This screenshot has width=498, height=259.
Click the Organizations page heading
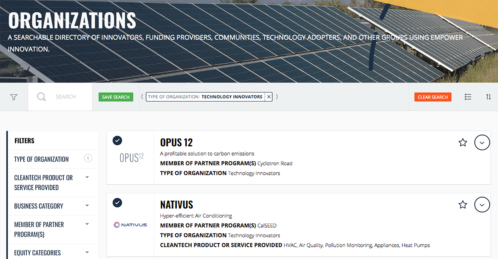pyautogui.click(x=72, y=20)
